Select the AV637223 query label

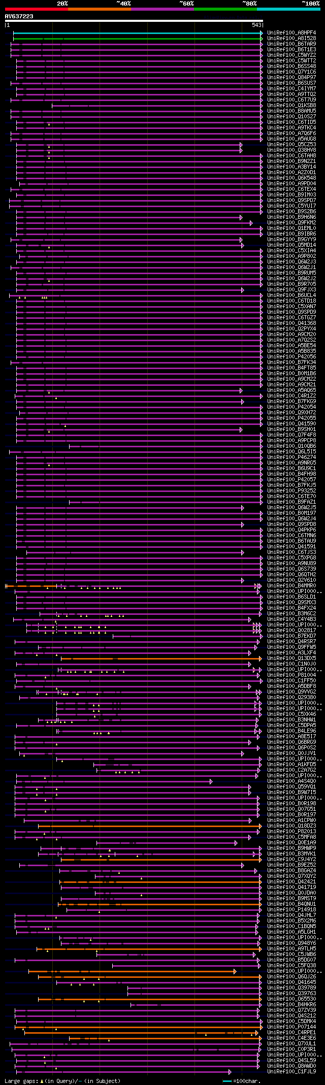pyautogui.click(x=19, y=16)
